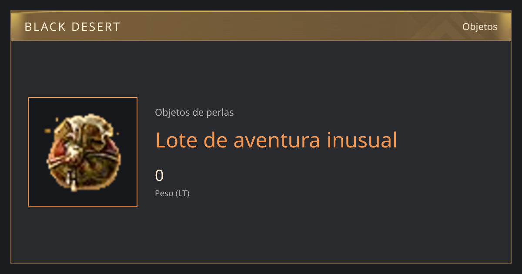The height and width of the screenshot is (274, 522).
Task: Click the hanging tassel on pouch icon
Action: click(74, 184)
